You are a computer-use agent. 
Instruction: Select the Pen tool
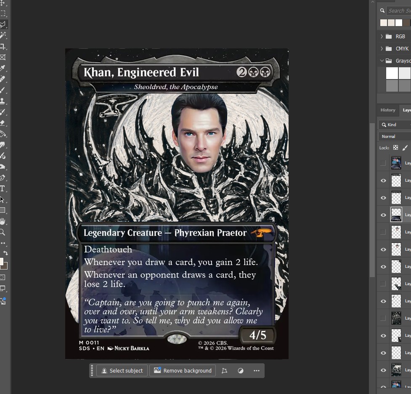(x=3, y=177)
